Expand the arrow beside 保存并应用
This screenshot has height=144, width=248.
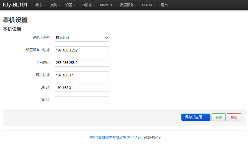click(207, 117)
